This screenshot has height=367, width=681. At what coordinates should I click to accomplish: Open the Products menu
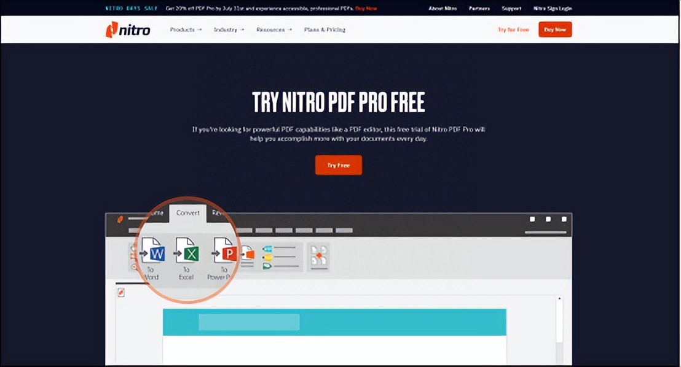pos(186,29)
